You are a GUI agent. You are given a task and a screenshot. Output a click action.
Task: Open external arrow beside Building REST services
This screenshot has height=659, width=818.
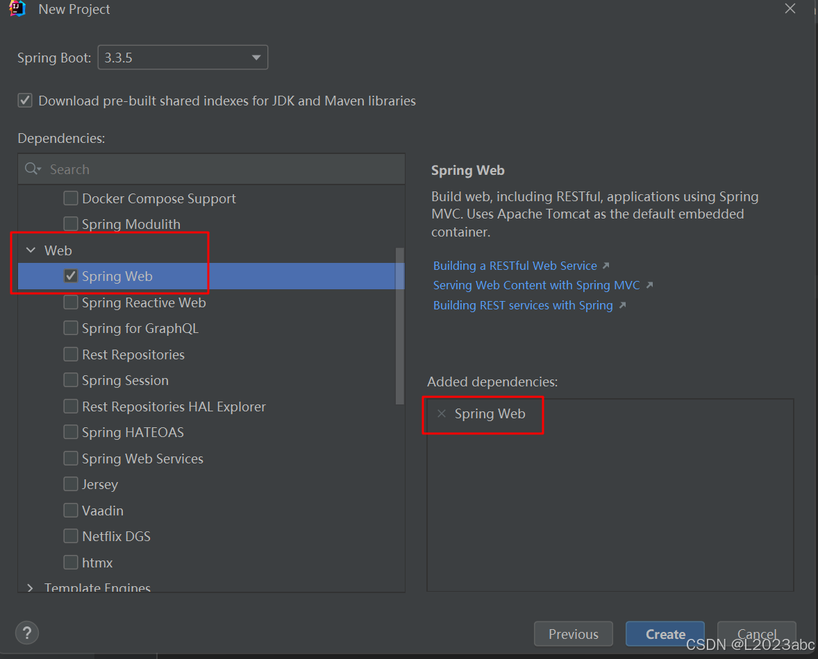point(622,305)
